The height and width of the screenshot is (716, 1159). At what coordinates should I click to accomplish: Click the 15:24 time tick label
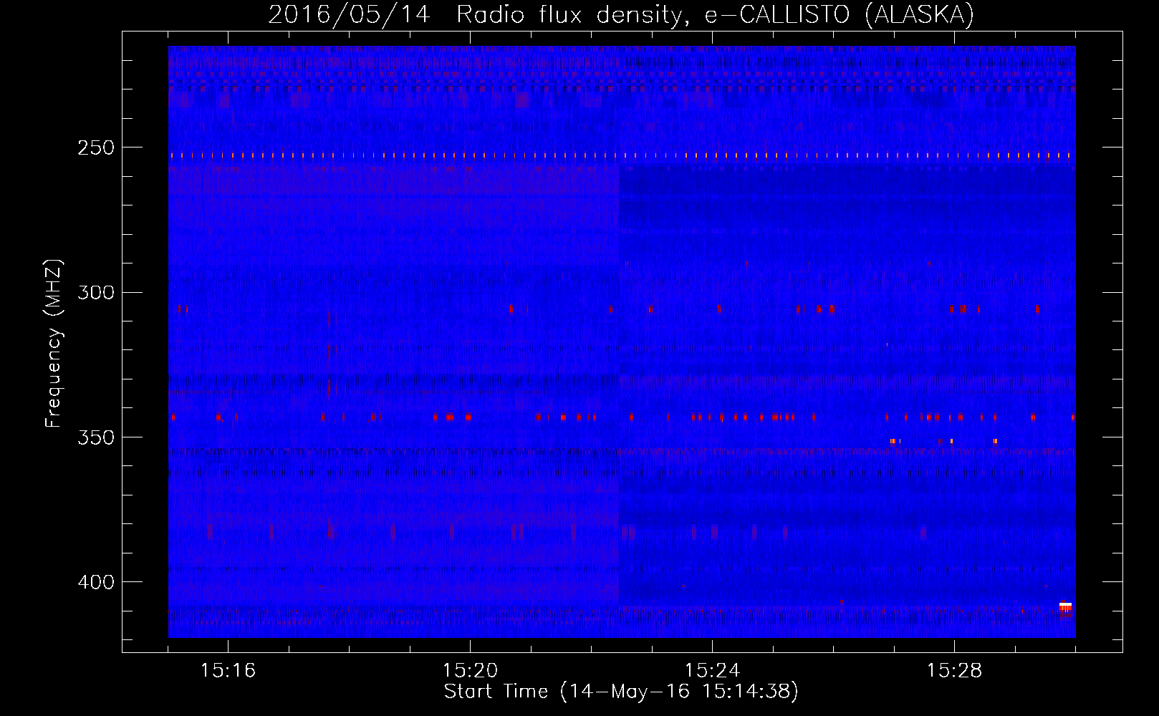tap(712, 670)
